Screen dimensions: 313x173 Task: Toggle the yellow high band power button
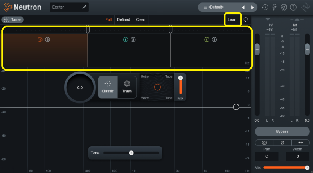[207, 40]
